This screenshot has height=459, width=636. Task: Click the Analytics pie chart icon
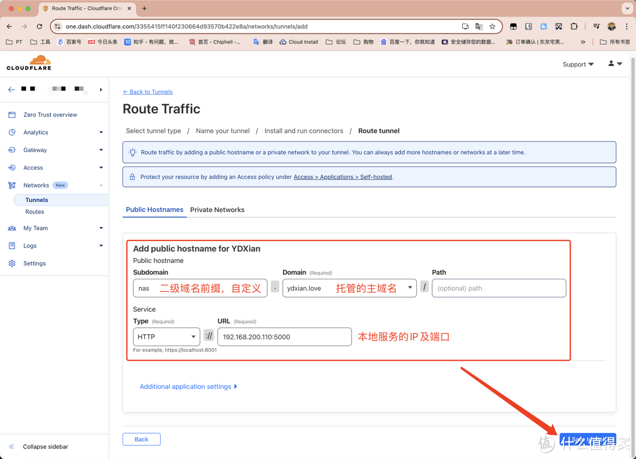12,133
